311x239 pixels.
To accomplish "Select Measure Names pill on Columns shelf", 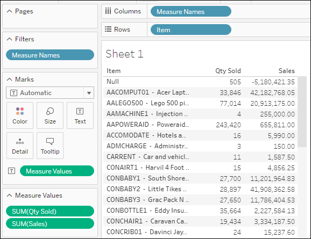I will click(x=191, y=11).
